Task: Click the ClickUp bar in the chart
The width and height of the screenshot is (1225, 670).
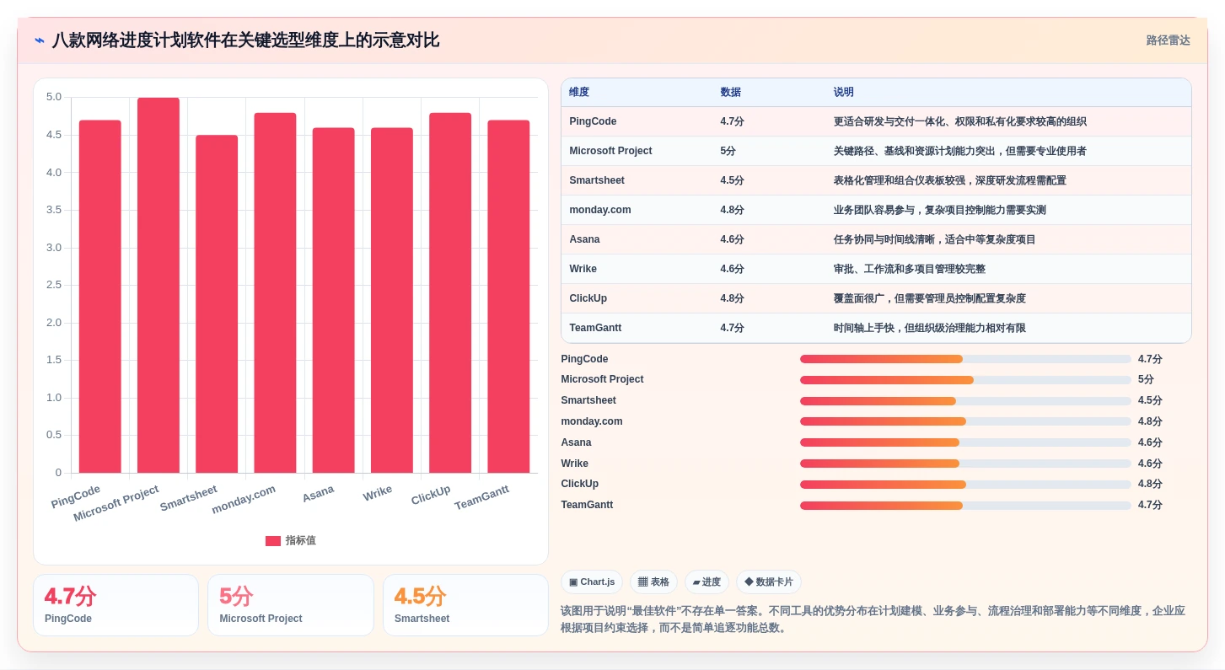Action: 450,292
